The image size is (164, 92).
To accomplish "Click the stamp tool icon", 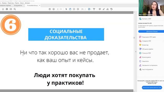I will [x=111, y=9].
